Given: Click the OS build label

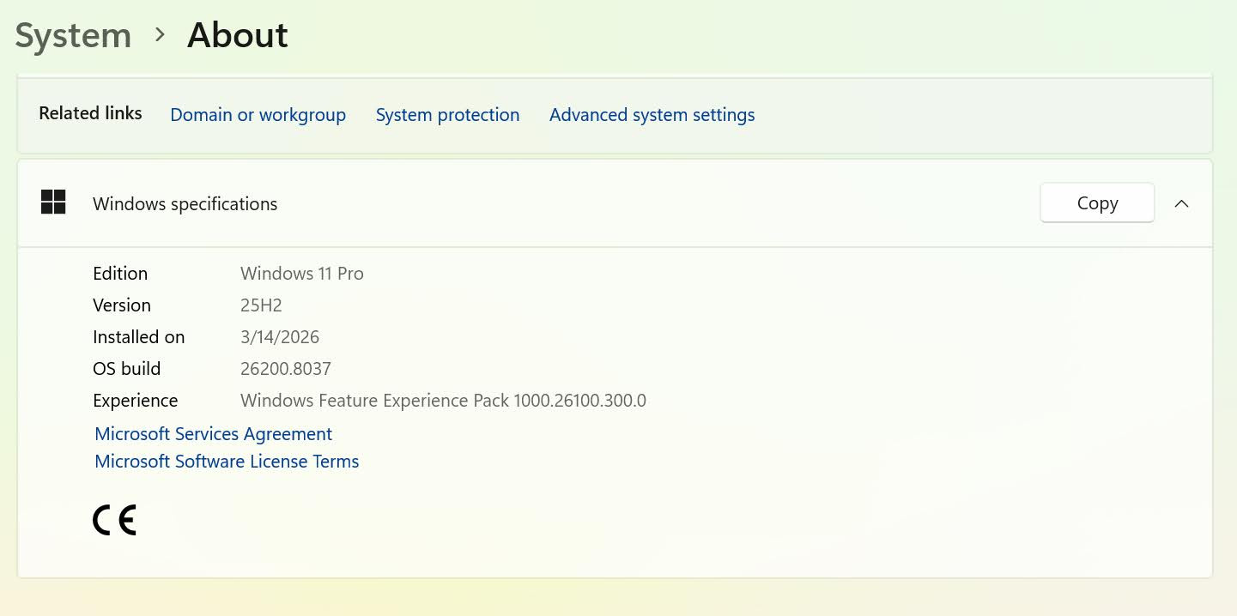Looking at the screenshot, I should tap(126, 369).
